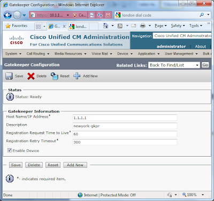
Task: Click the Registration Request Time to Live field
Action: [x=125, y=134]
